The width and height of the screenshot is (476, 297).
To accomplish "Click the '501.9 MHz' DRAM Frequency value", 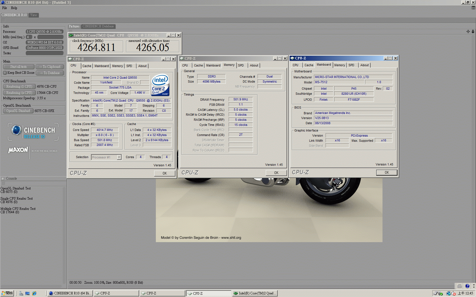I will (241, 100).
